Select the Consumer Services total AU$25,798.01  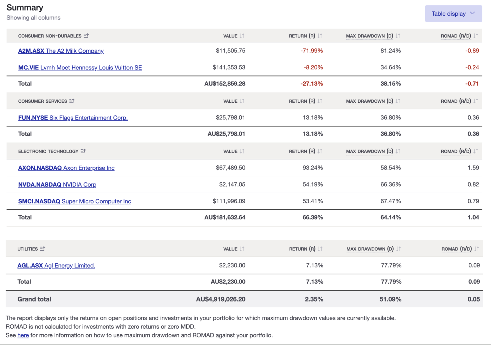(x=227, y=134)
